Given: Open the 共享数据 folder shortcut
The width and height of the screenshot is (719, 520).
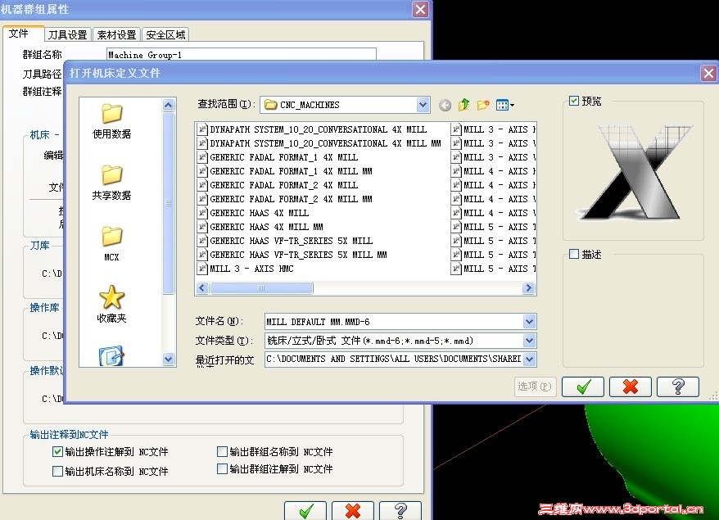Looking at the screenshot, I should tap(111, 183).
